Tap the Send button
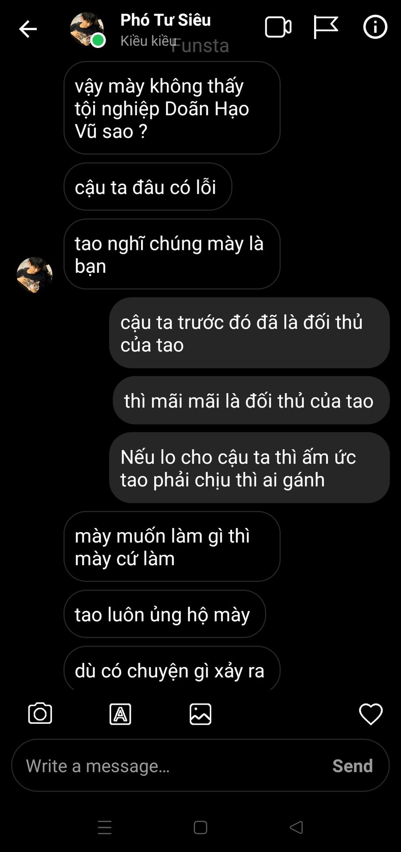The width and height of the screenshot is (401, 852). [353, 765]
